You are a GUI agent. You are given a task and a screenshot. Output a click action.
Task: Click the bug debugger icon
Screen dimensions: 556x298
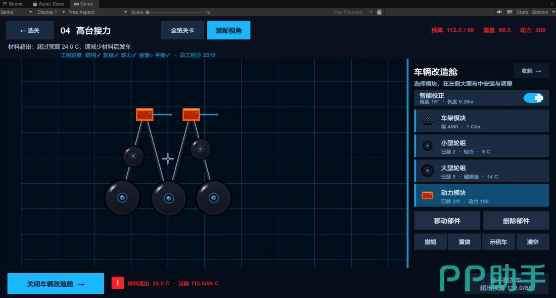pyautogui.click(x=379, y=12)
